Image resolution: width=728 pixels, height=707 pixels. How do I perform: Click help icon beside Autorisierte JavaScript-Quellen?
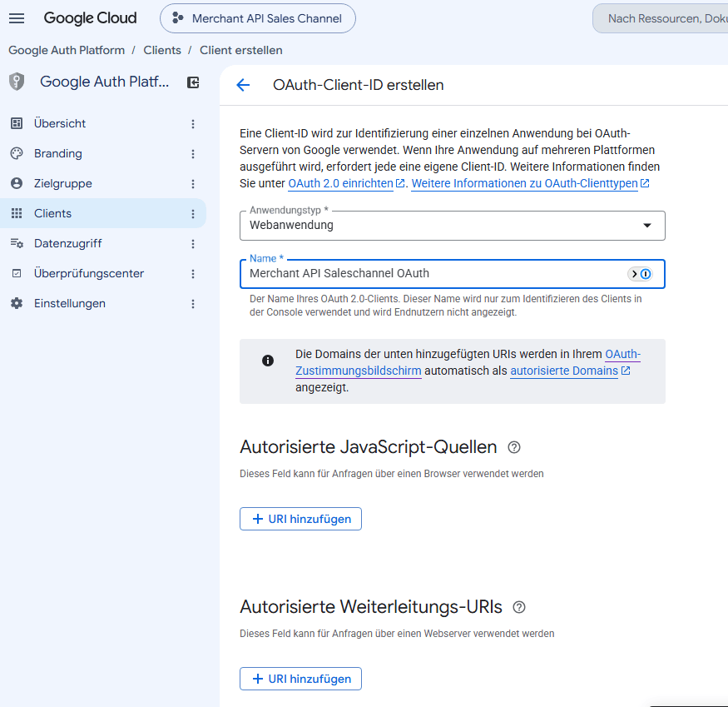(514, 447)
